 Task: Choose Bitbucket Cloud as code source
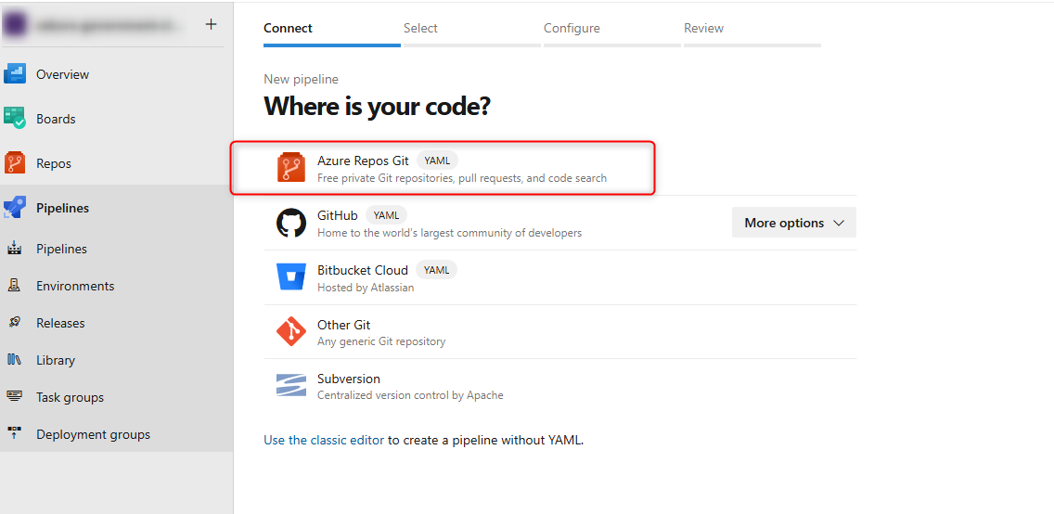click(560, 276)
